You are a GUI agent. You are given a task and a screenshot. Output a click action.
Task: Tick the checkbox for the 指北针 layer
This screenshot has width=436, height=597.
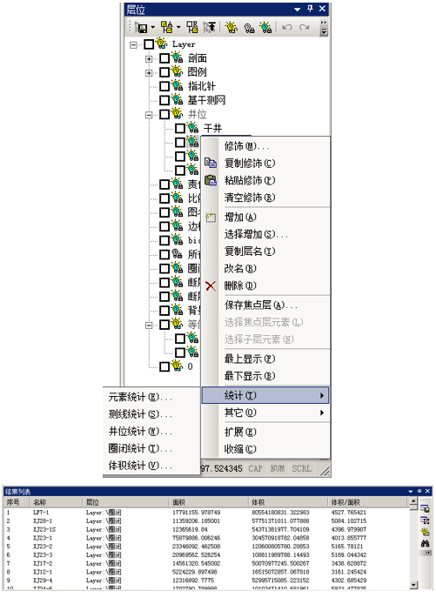click(164, 86)
